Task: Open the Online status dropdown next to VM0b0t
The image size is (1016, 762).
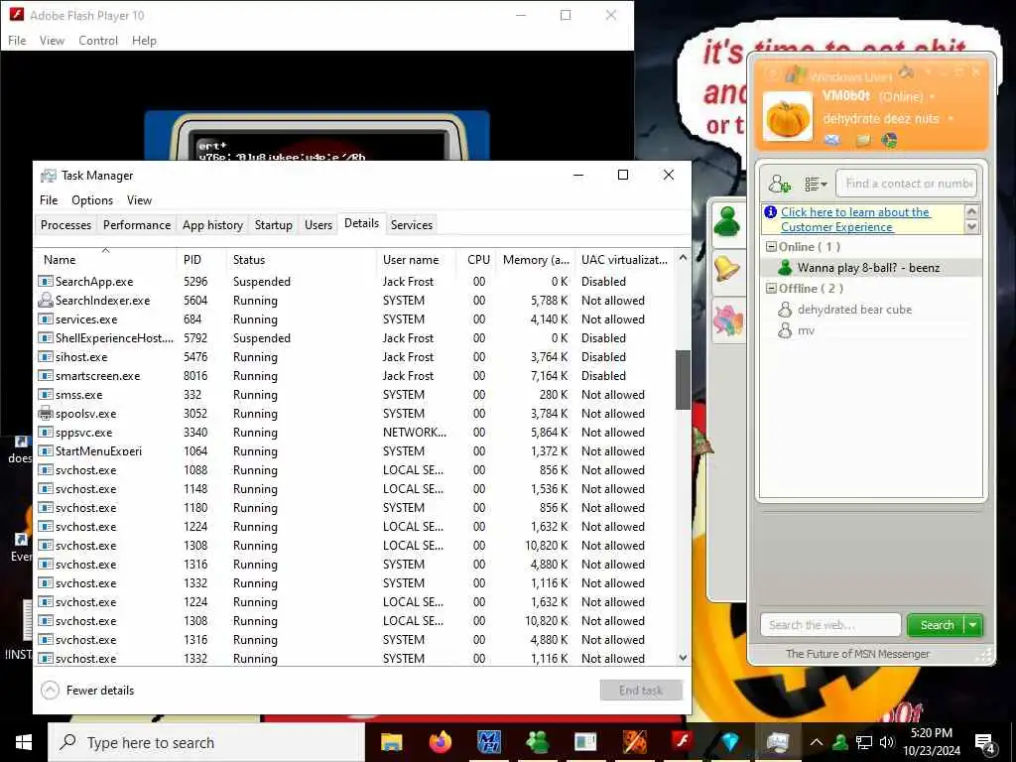Action: tap(933, 96)
